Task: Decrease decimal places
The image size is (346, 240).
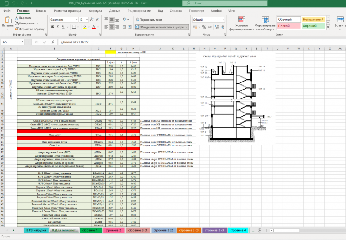Action: click(x=223, y=27)
